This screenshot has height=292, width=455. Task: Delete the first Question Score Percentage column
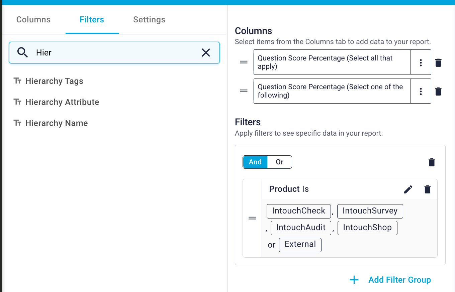[438, 62]
